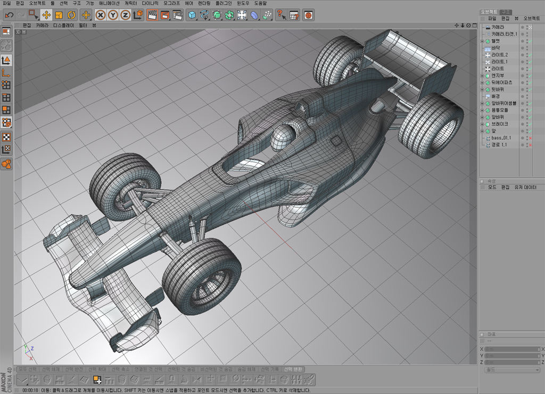Viewport: 545px width, 394px height.
Task: Enable the red X on bass_01.1
Action: pyautogui.click(x=531, y=138)
